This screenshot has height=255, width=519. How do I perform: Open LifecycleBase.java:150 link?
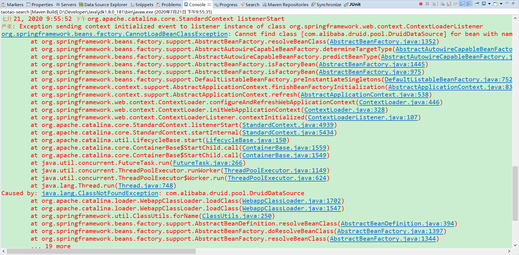(x=246, y=140)
